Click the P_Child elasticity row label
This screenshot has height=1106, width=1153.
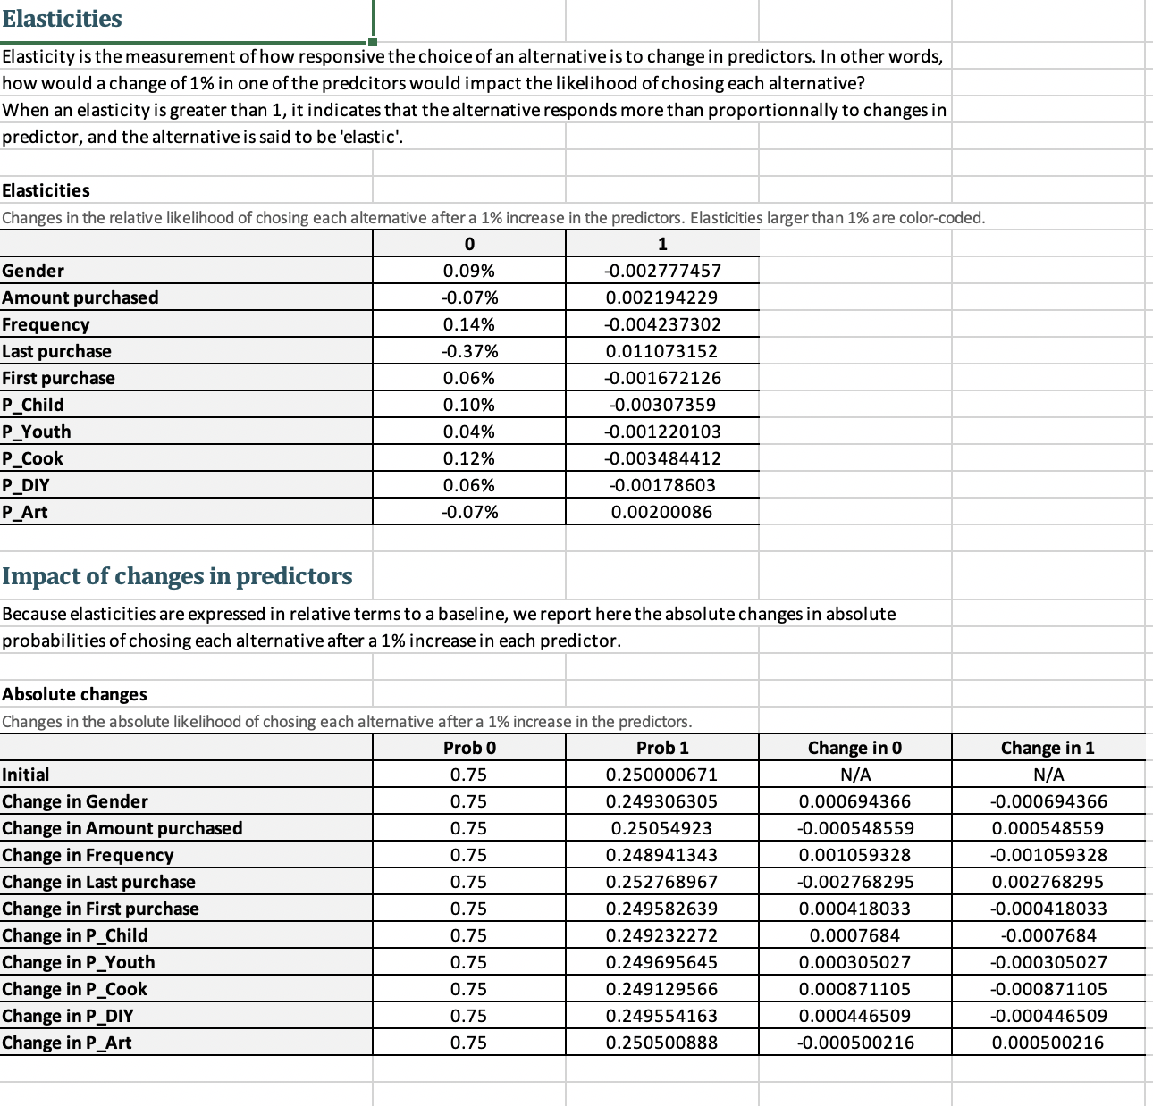tap(186, 405)
